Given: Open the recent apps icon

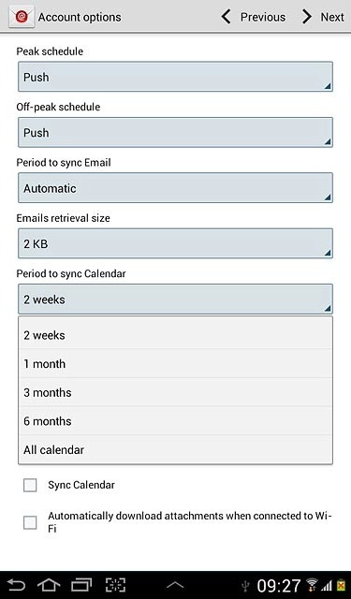Looking at the screenshot, I should tap(81, 585).
